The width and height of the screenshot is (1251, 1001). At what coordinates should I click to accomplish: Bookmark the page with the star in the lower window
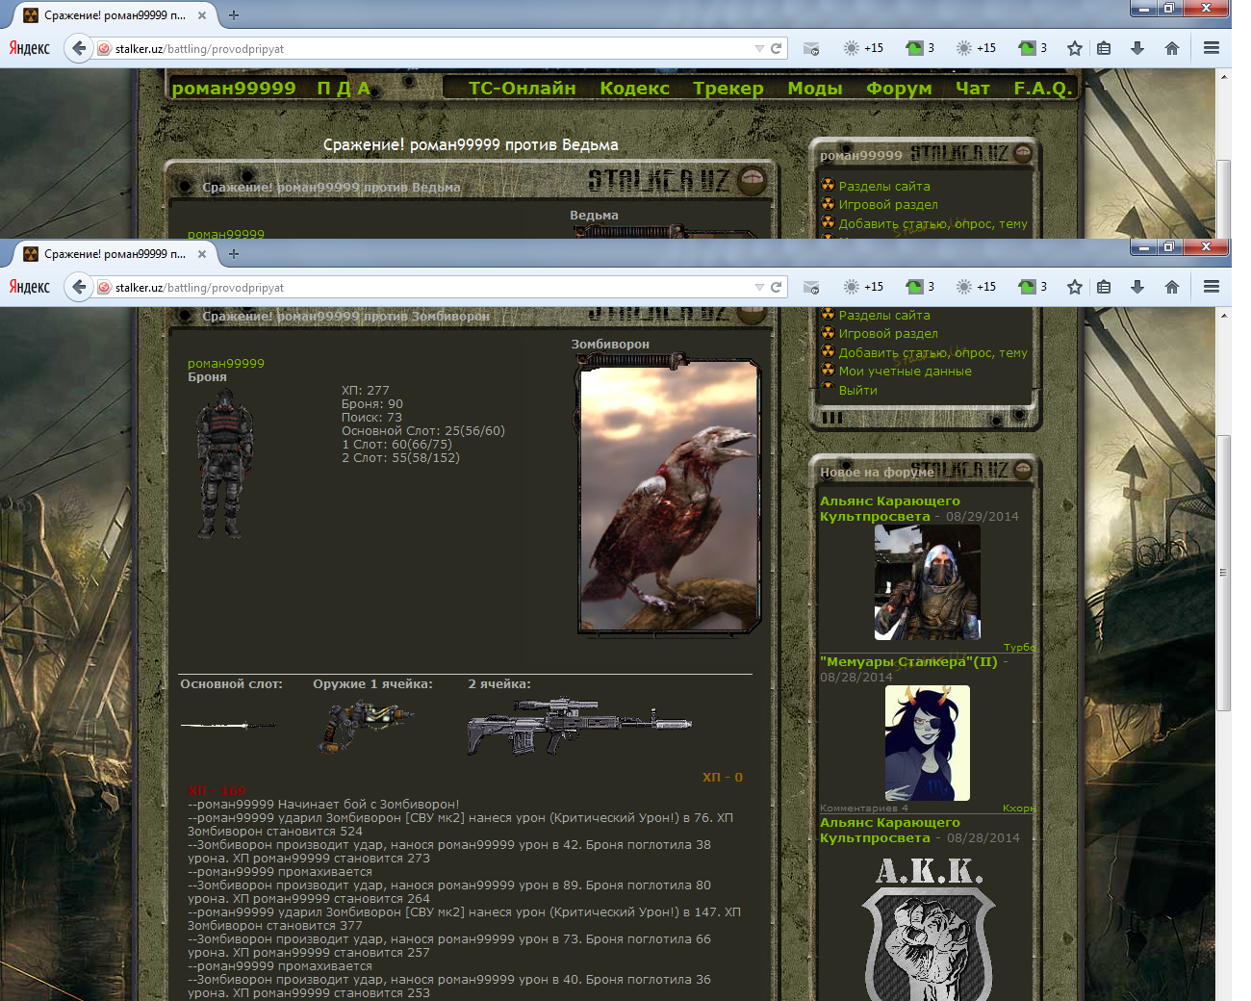point(1075,287)
